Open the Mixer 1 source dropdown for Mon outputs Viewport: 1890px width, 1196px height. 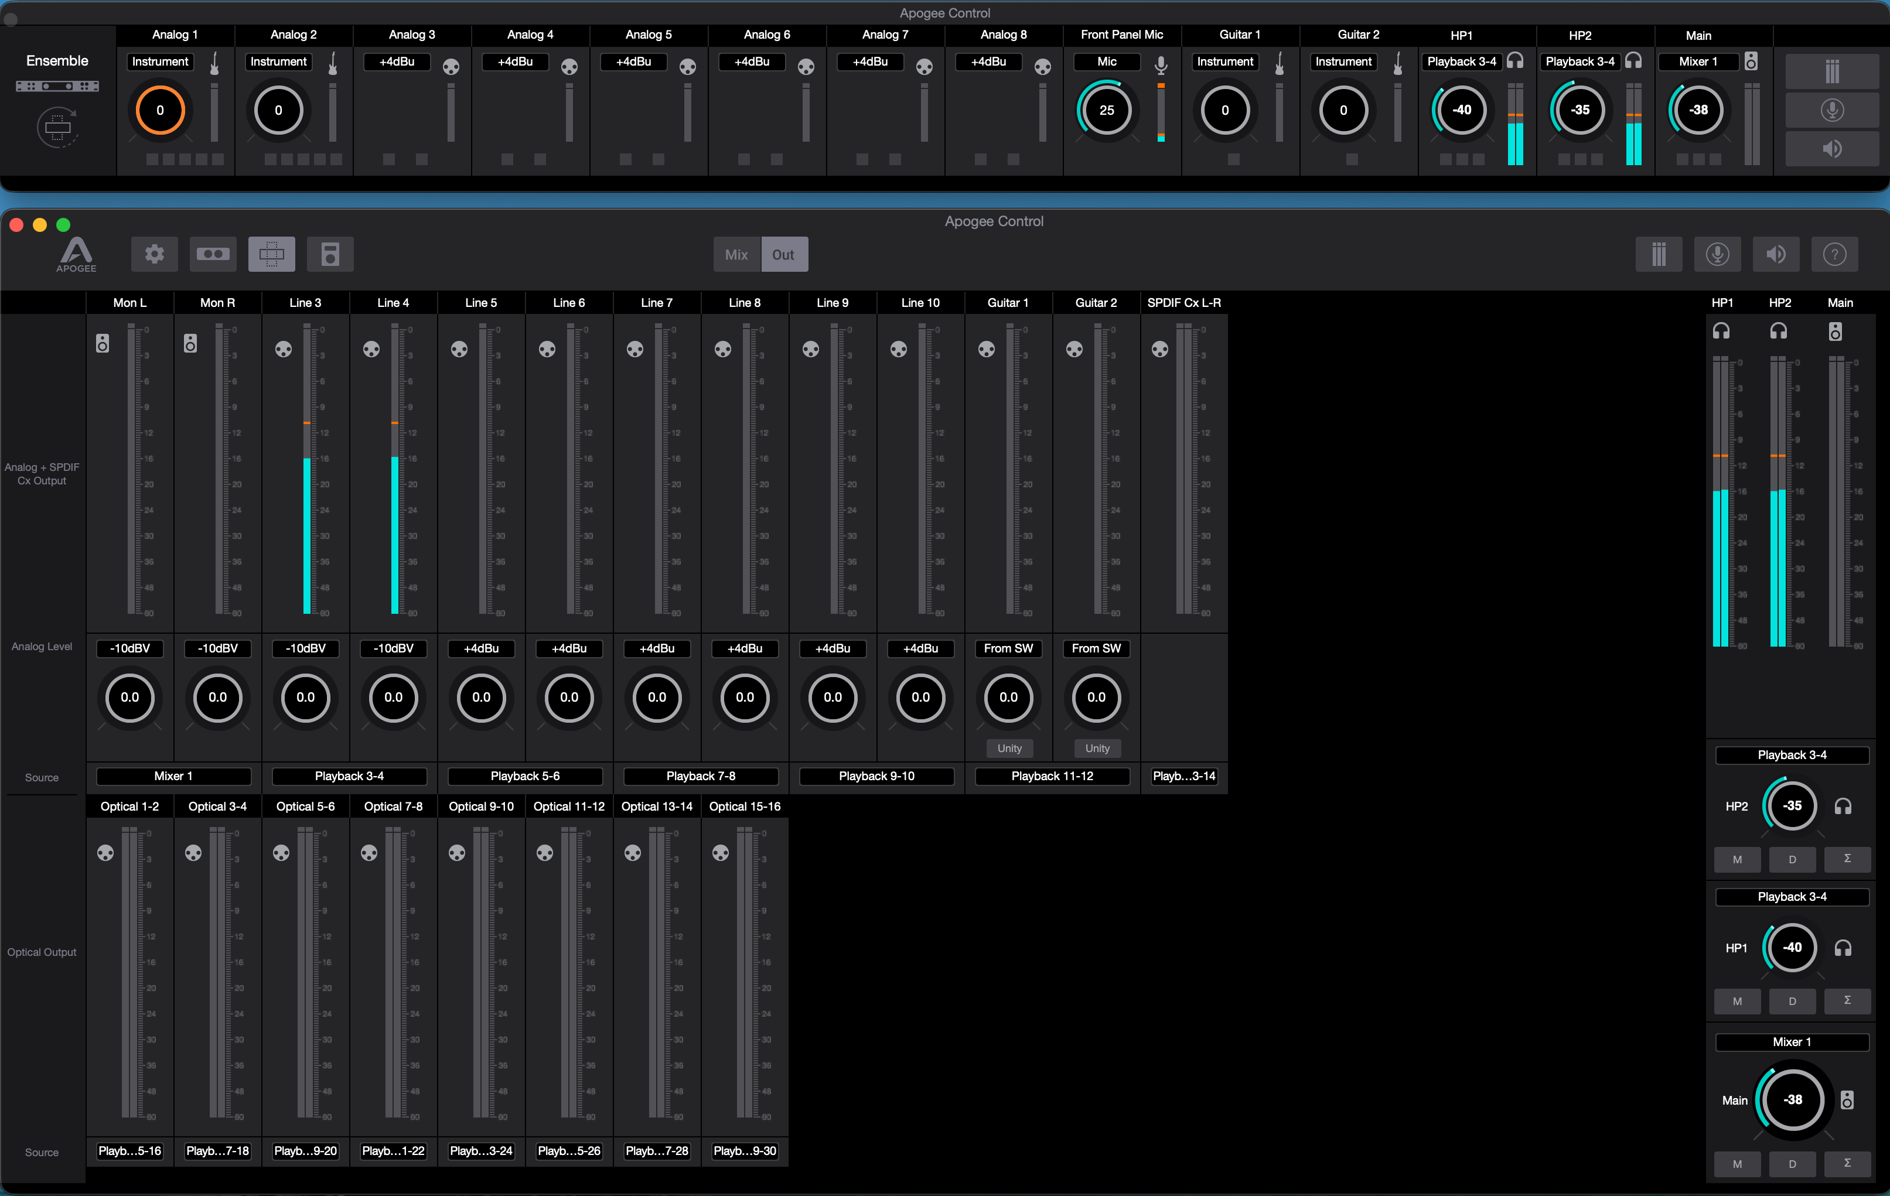(x=173, y=776)
